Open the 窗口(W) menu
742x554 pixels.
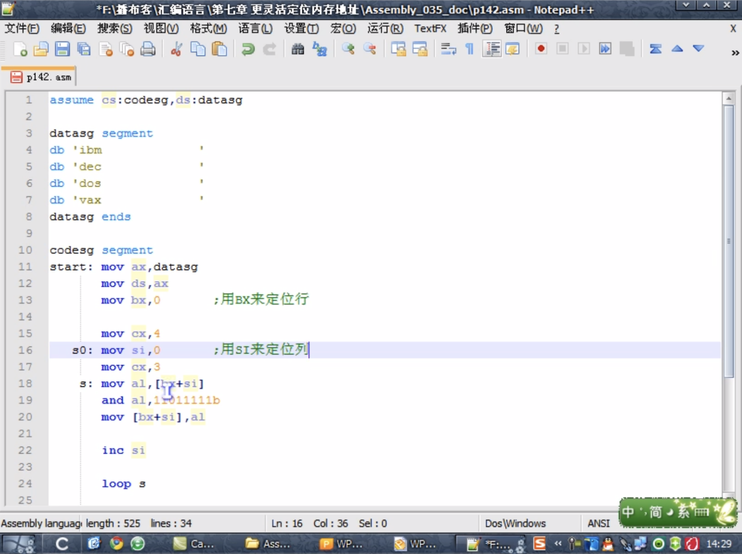coord(523,28)
